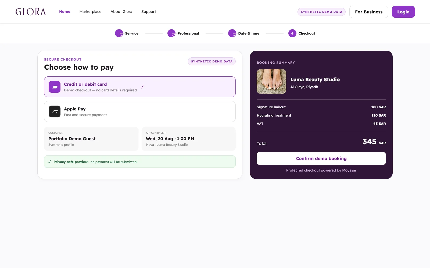Screen dimensions: 430x268
Task: Select Apple Pay payment option
Action: [140, 111]
